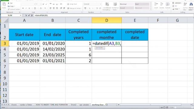Open 'HOW TO INSERT TIME AND FORMATIN' sheet tab
This screenshot has width=194, height=109.
point(52,105)
